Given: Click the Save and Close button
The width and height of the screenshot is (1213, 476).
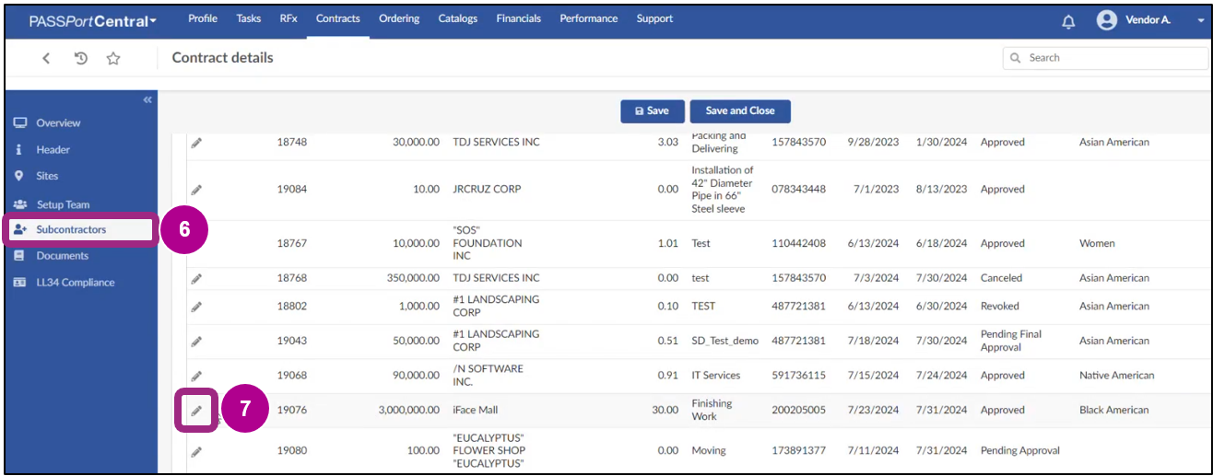Looking at the screenshot, I should pos(739,111).
